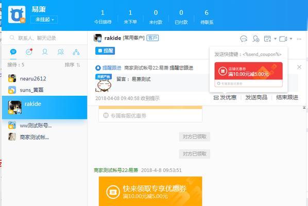Viewport: 308px width, 206px height.
Task: View 未下单 customers count
Action: [130, 18]
